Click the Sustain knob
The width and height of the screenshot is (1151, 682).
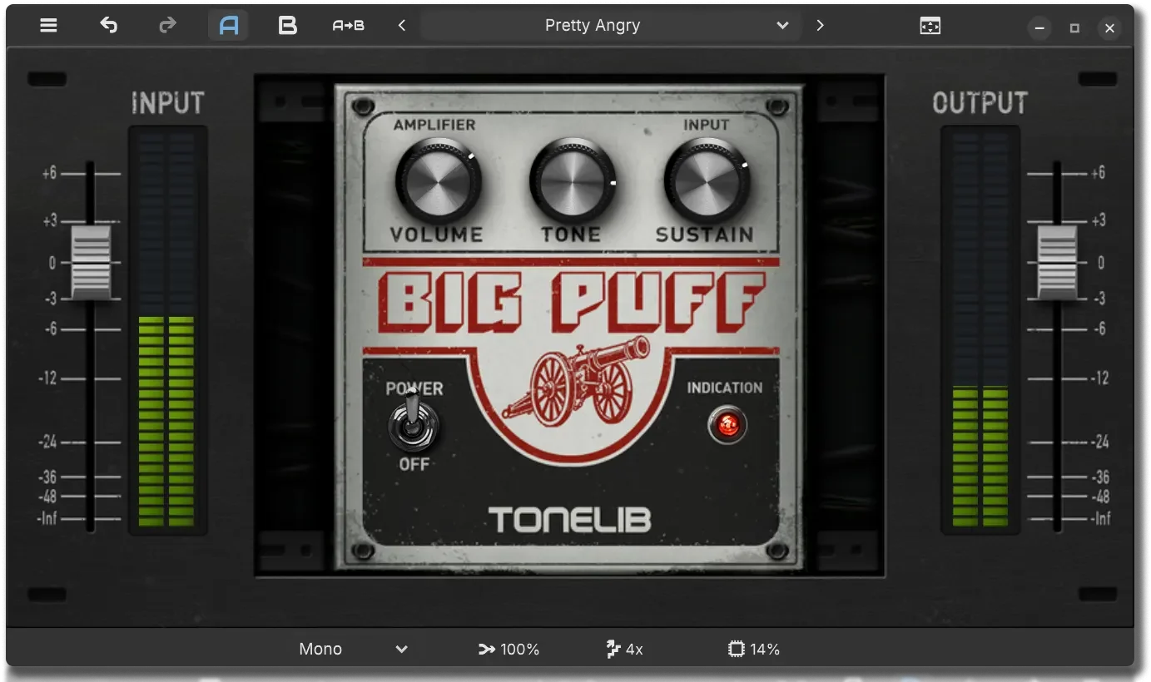(707, 180)
